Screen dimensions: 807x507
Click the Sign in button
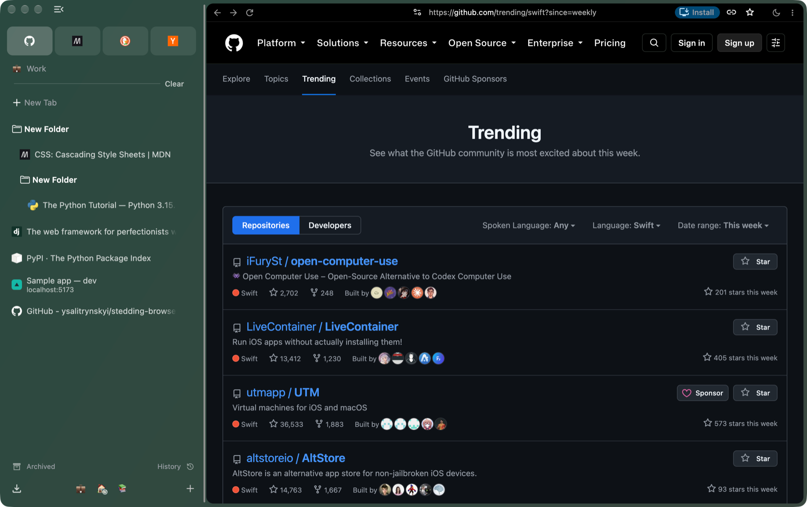point(692,43)
